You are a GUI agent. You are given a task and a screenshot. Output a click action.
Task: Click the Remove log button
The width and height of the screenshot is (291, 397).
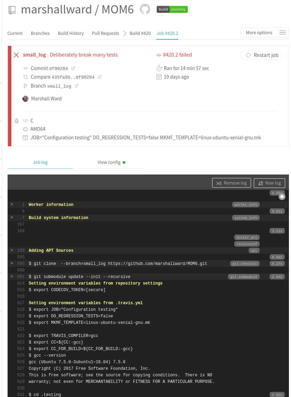pos(231,183)
